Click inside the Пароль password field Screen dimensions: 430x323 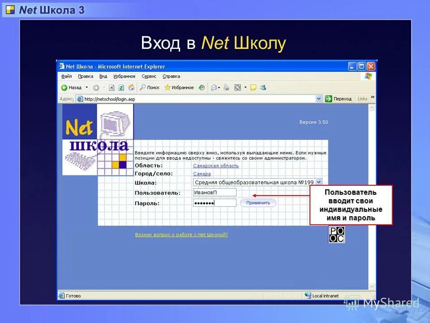(x=214, y=202)
